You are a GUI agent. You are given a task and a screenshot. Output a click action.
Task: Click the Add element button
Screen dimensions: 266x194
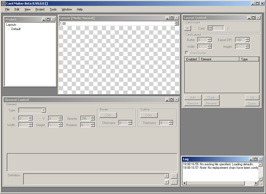tap(193, 97)
